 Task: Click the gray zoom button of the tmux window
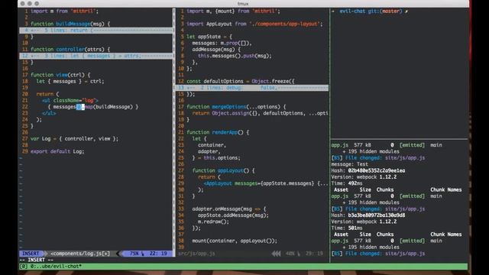pos(37,3)
